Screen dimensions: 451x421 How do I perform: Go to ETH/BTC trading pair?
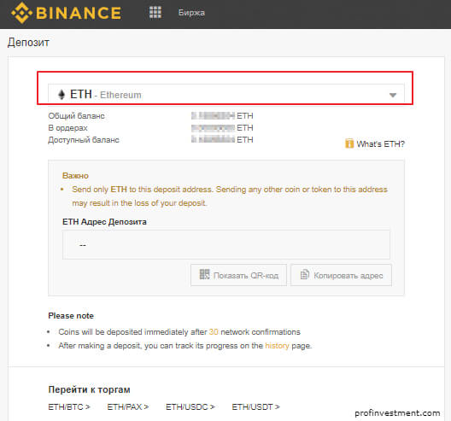(x=69, y=406)
